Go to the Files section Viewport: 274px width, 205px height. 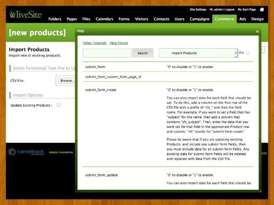[86, 19]
